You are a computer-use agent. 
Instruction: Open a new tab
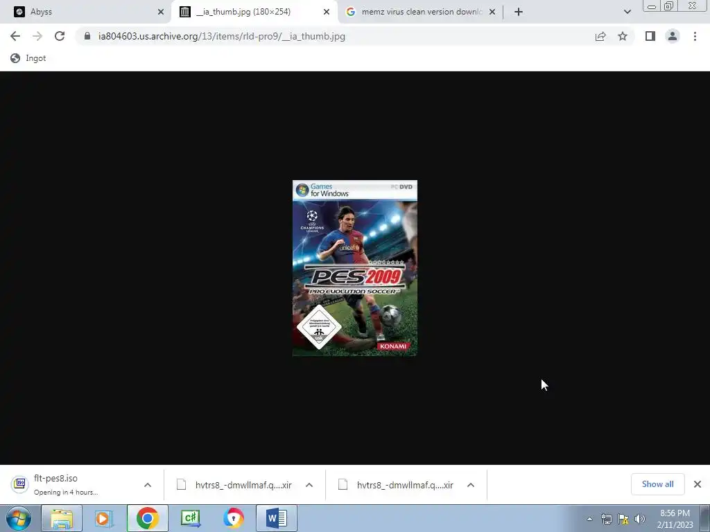point(519,12)
